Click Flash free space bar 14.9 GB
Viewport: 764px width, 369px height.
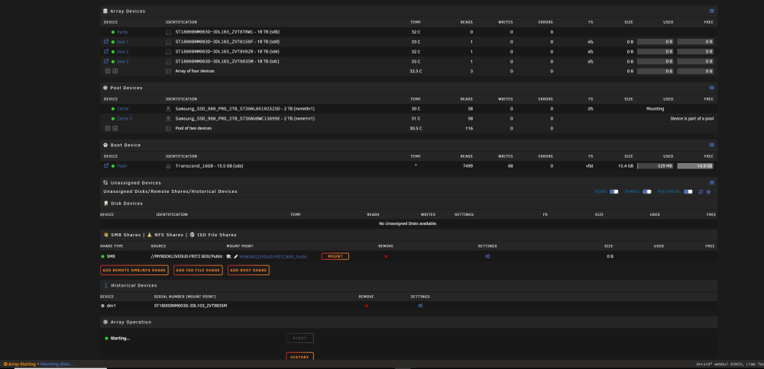click(x=695, y=165)
